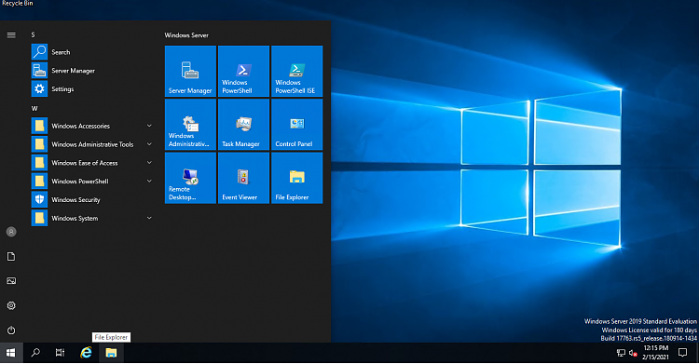Open the Windows PowerShell folder

pyautogui.click(x=92, y=182)
